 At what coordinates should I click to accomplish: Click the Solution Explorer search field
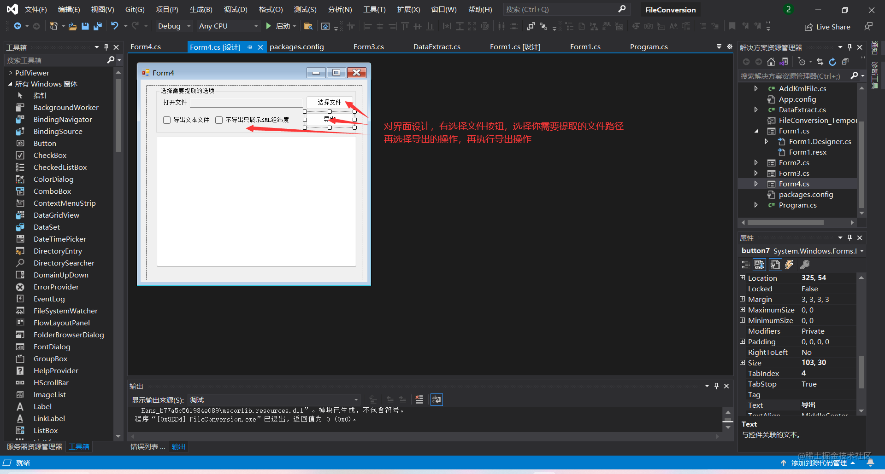794,76
